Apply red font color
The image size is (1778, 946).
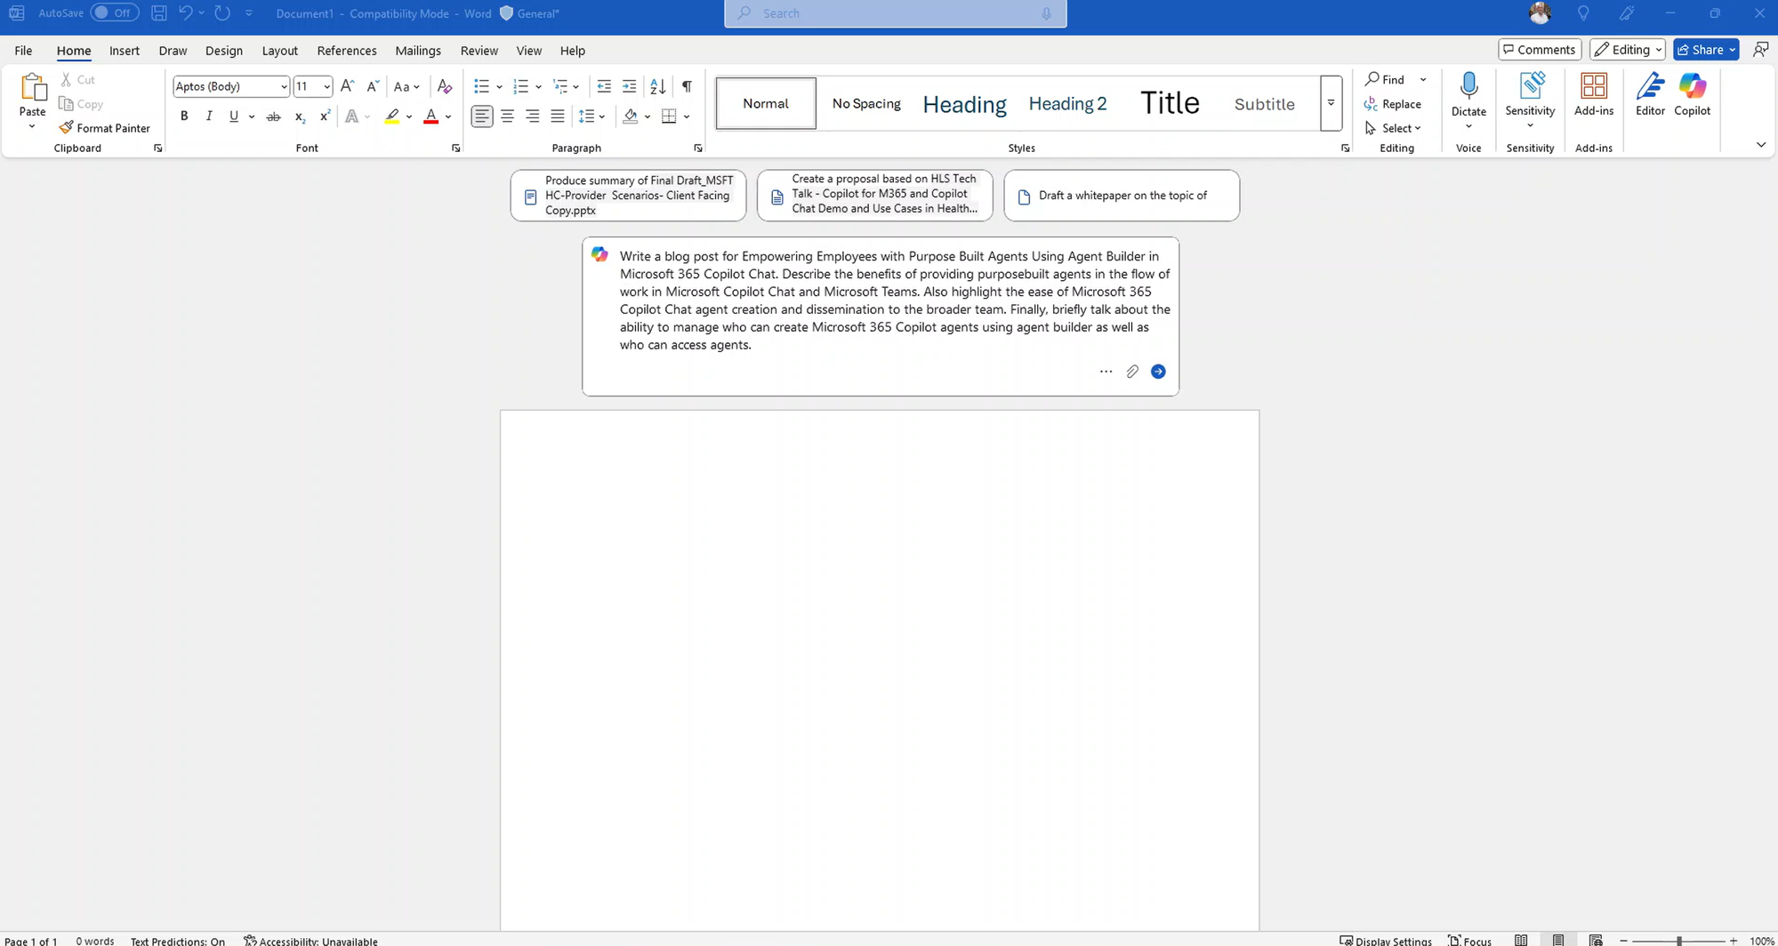point(430,116)
